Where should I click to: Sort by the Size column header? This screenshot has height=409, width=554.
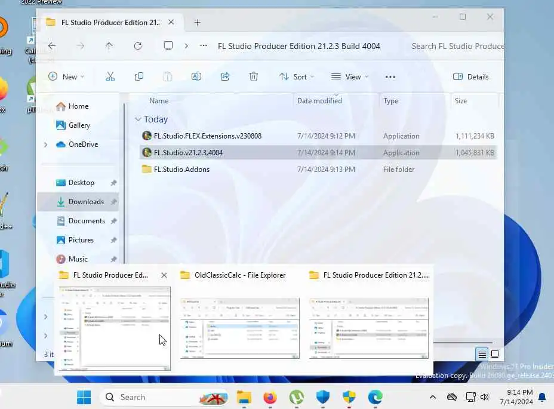(460, 101)
